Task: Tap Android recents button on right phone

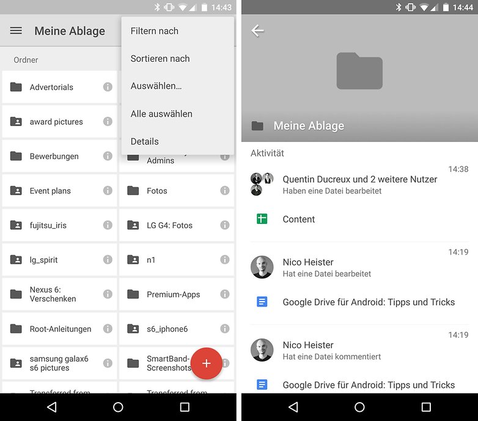Action: (x=426, y=407)
